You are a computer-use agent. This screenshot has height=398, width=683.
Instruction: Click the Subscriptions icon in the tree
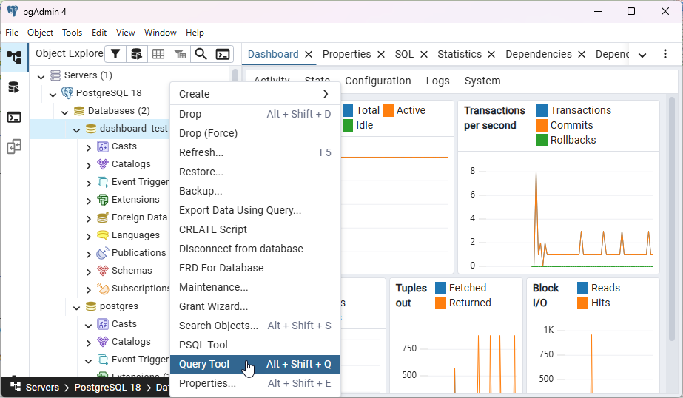(x=102, y=289)
